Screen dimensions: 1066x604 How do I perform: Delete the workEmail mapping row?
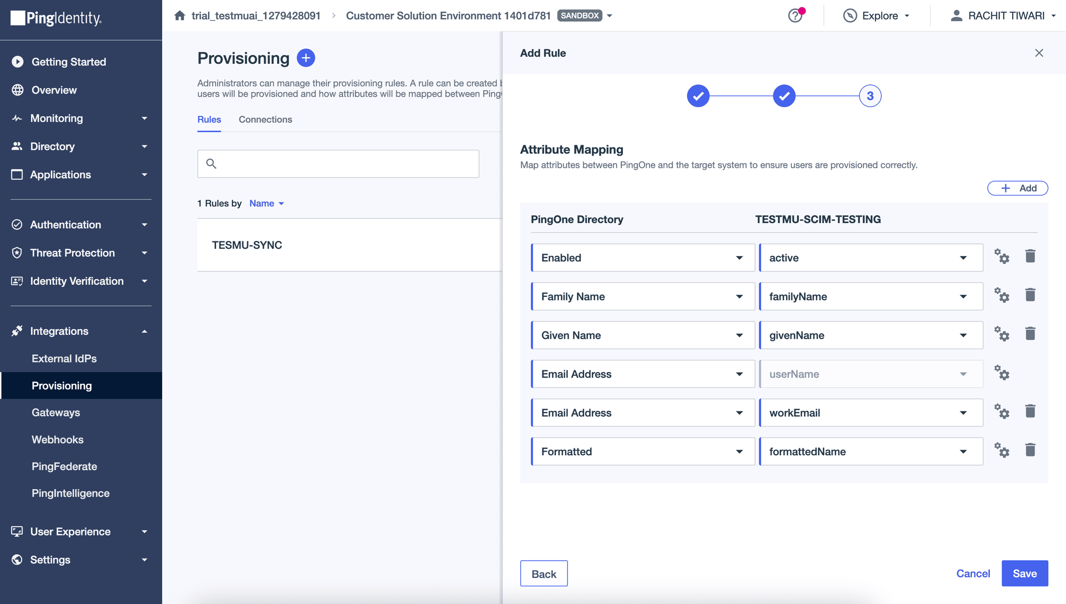coord(1030,411)
